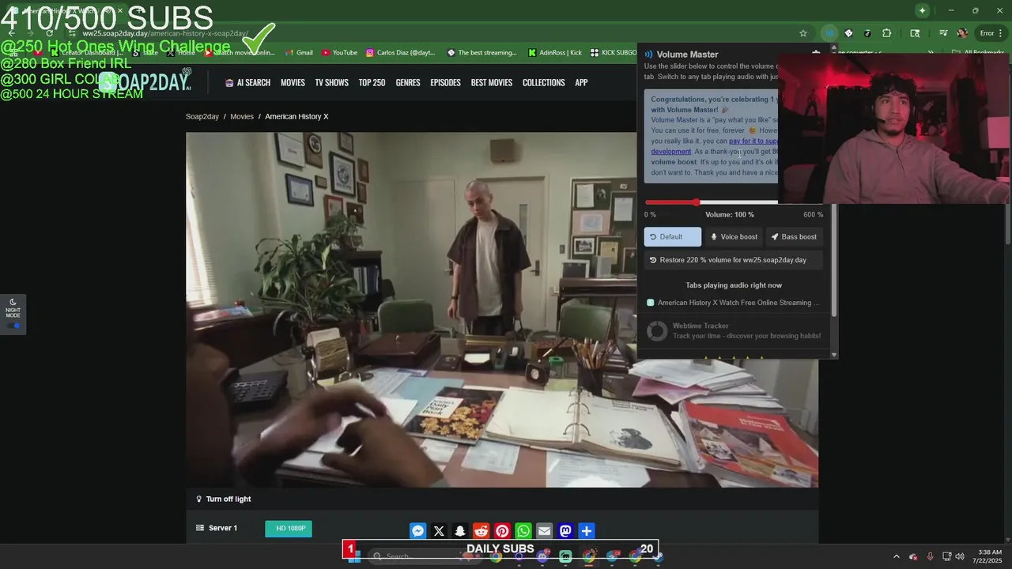Viewport: 1012px width, 569px height.
Task: Click the YouTube bookmark
Action: point(339,53)
